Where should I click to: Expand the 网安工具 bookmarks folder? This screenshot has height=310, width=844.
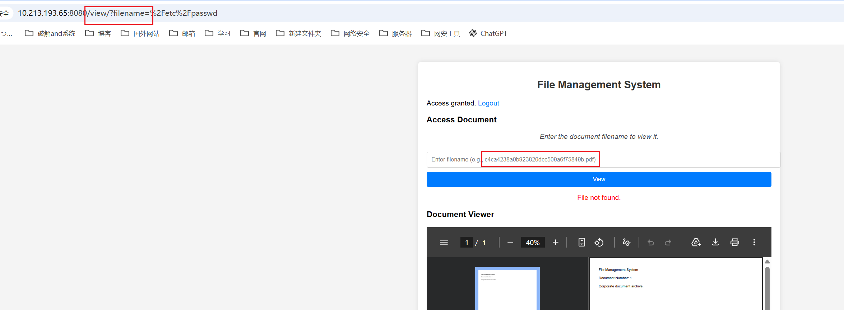441,33
